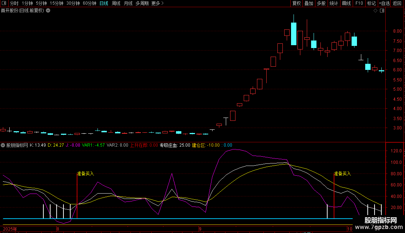
Task: Open 画线 drawing tools
Action: pyautogui.click(x=346, y=3)
